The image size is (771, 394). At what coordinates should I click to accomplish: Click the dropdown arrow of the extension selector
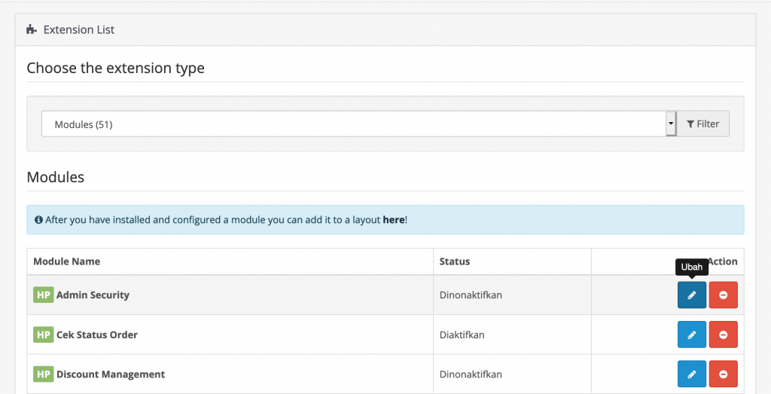670,124
